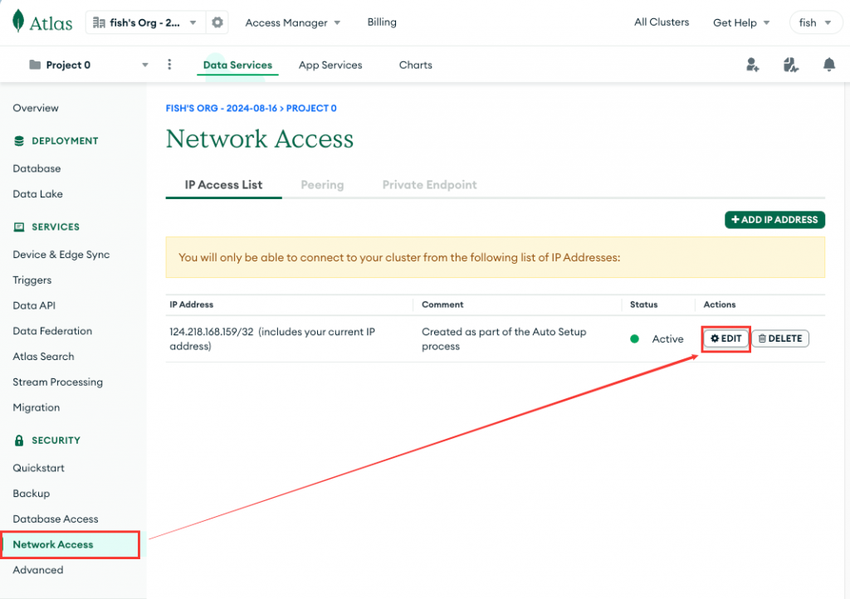
Task: Open Database in the sidebar
Action: (37, 168)
